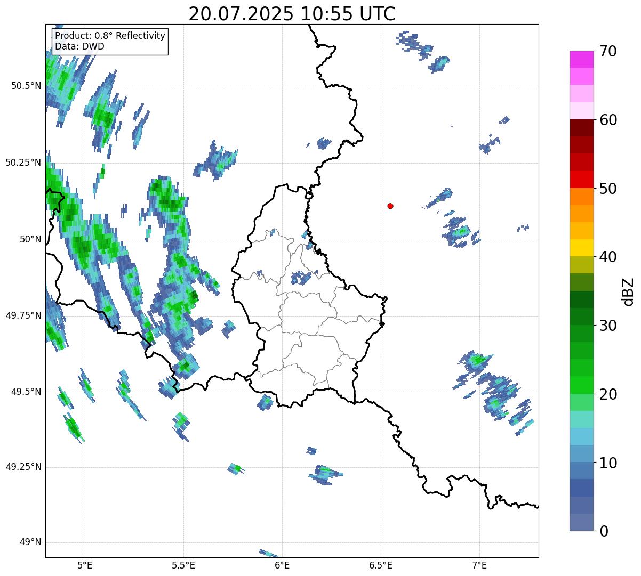
Task: Click the turquoise colorbar segment between 15 and 17.5
Action: pos(581,419)
